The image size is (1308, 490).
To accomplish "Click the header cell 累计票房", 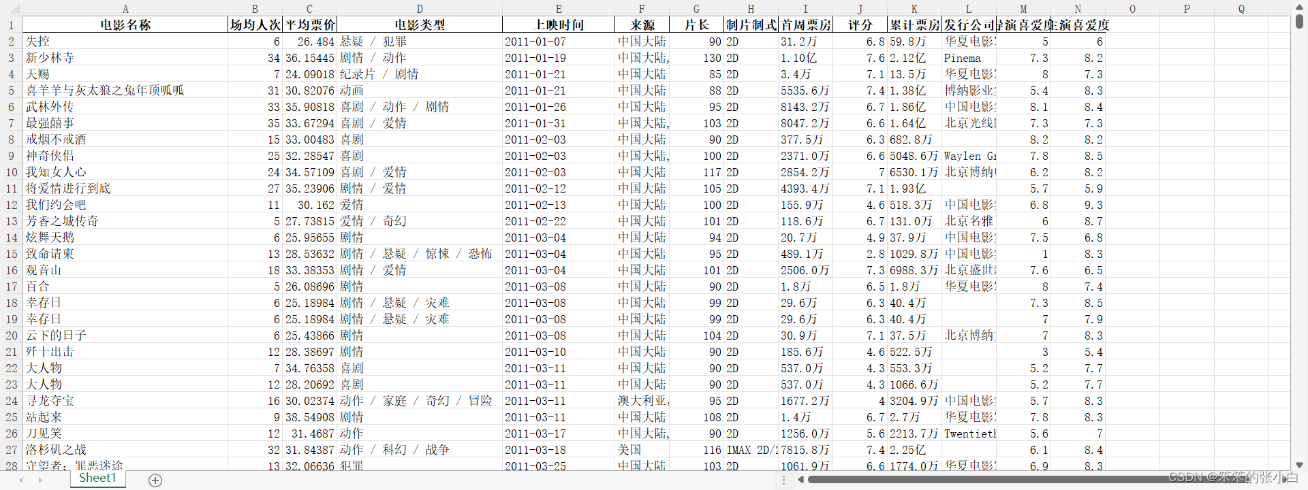I will pyautogui.click(x=914, y=25).
